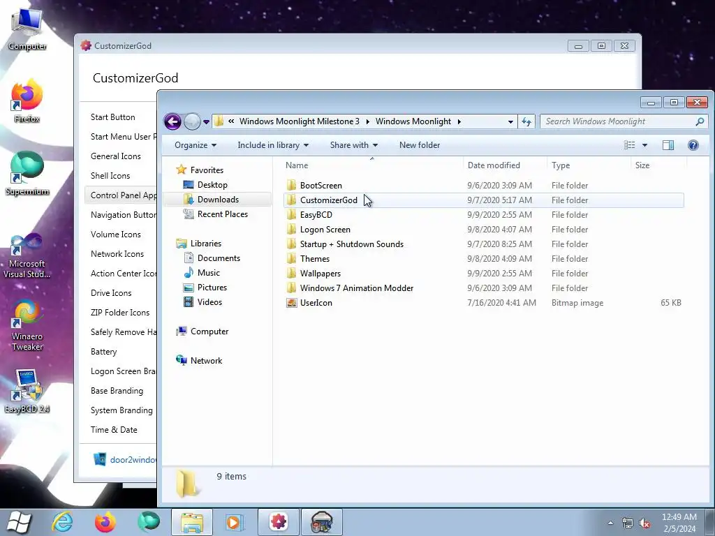Click the muted volume tray icon
715x536 pixels.
(644, 523)
